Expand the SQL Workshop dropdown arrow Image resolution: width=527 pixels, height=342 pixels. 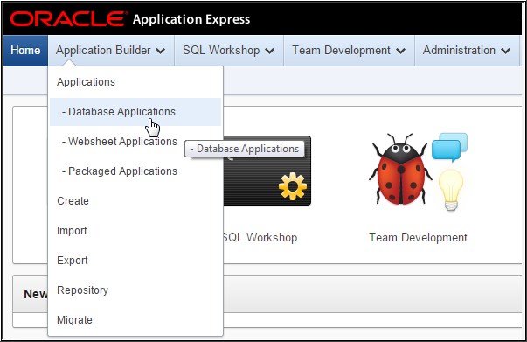point(269,51)
